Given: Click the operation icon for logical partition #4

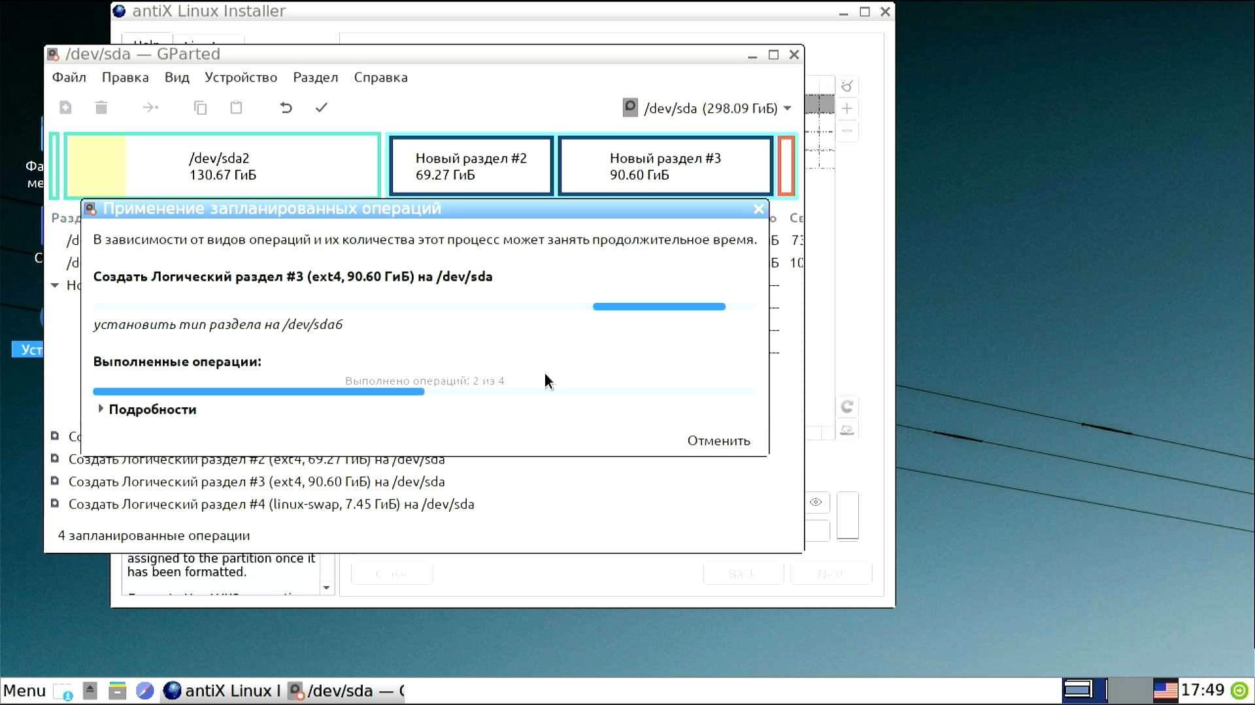Looking at the screenshot, I should [55, 503].
